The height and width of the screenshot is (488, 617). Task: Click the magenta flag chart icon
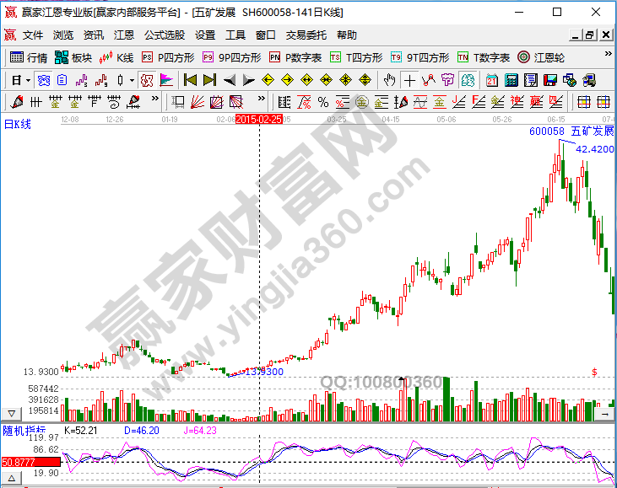[x=166, y=81]
